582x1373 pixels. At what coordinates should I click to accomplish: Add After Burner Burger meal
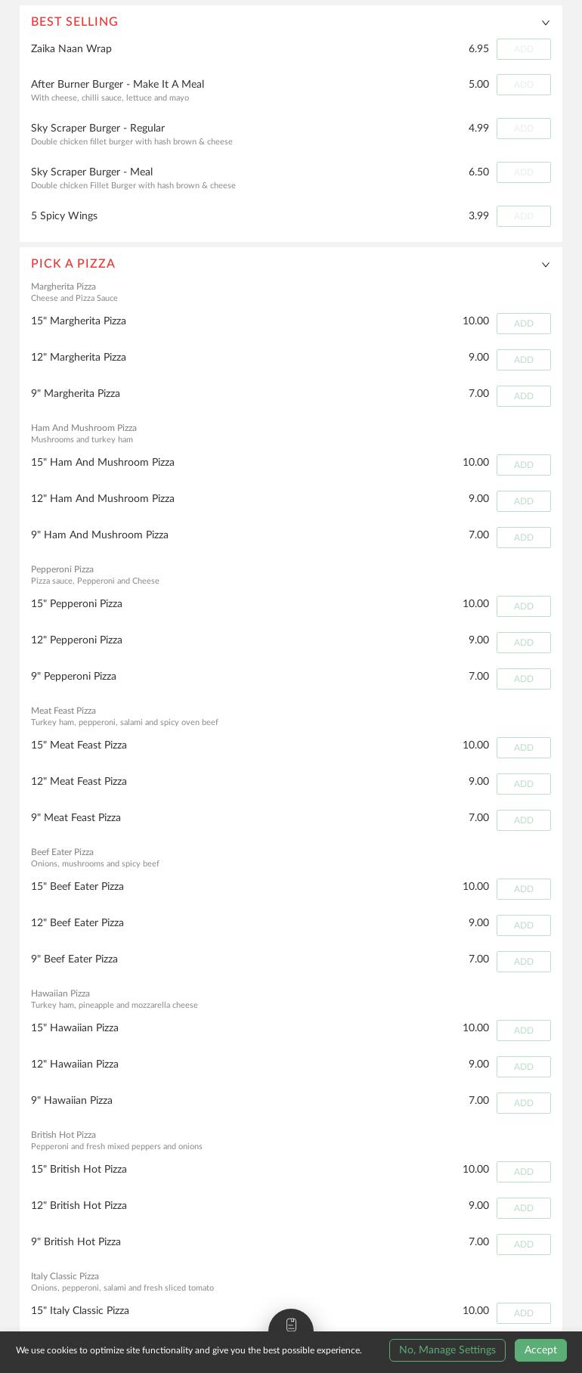(523, 84)
